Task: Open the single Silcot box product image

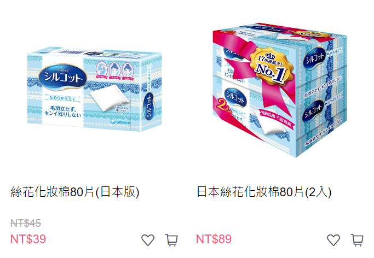Action: click(95, 89)
